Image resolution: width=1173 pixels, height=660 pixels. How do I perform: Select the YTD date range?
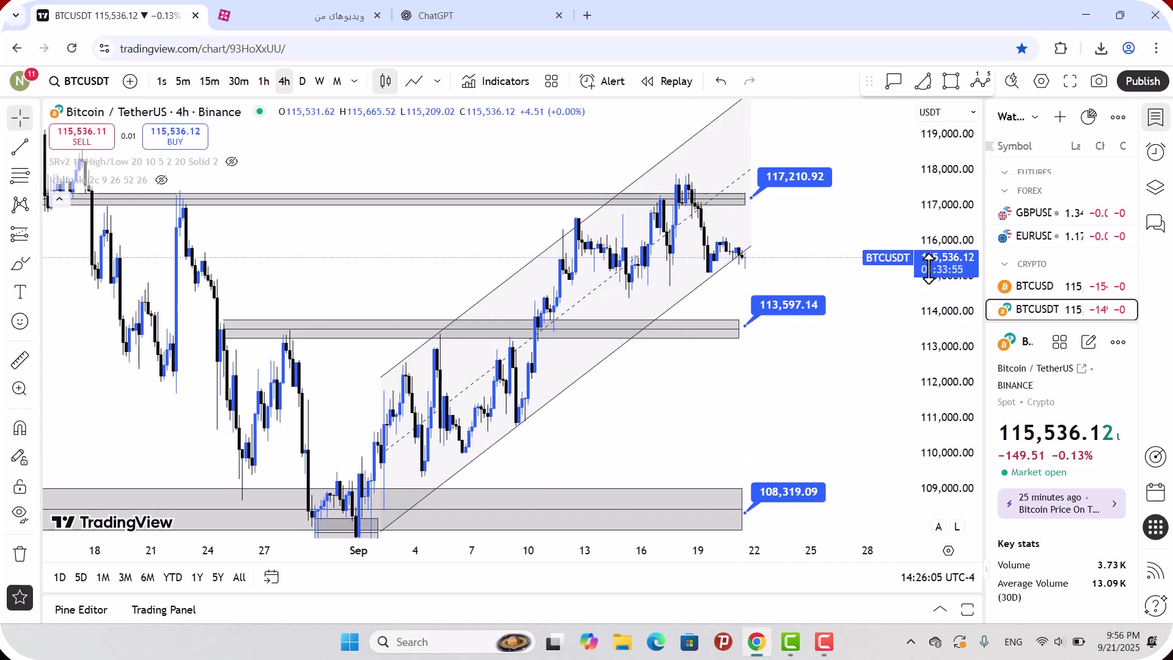[x=172, y=577]
